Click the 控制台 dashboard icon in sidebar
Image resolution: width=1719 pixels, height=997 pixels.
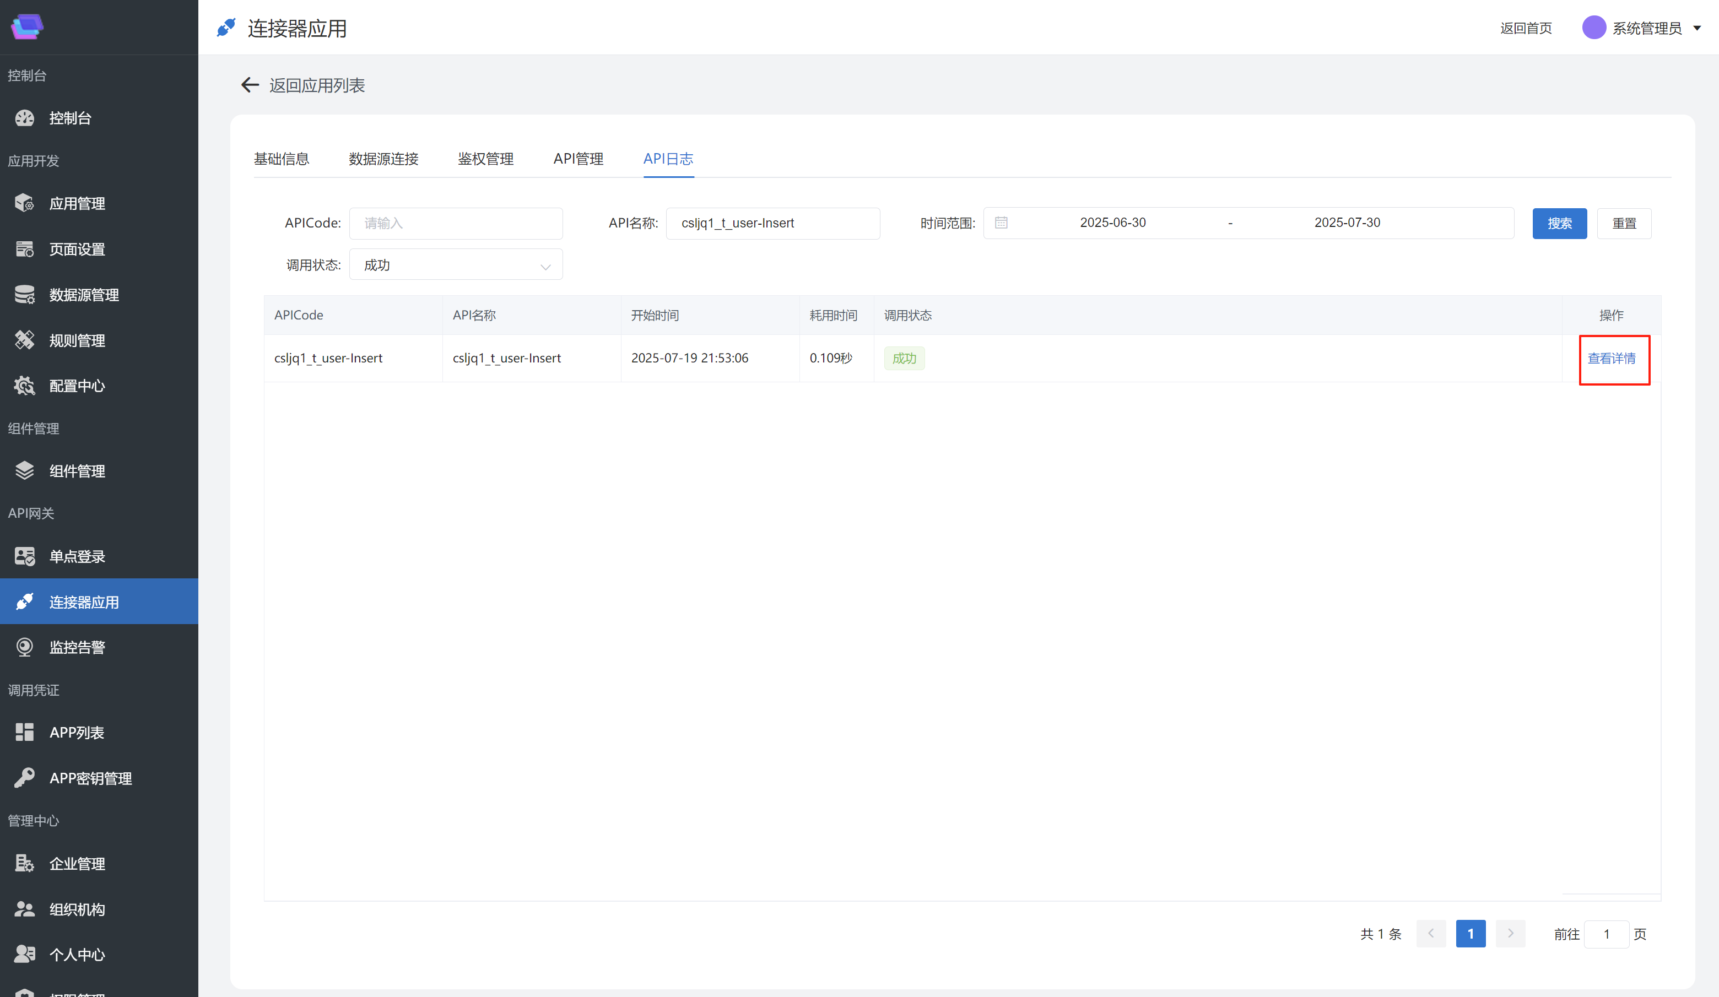pyautogui.click(x=25, y=118)
